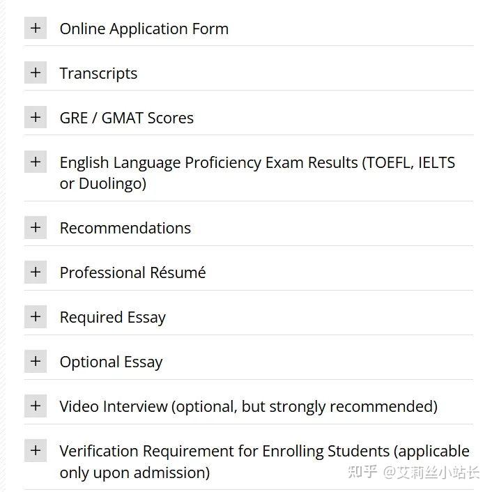Toggle the Required Essay plus icon
This screenshot has width=492, height=492.
pos(36,317)
